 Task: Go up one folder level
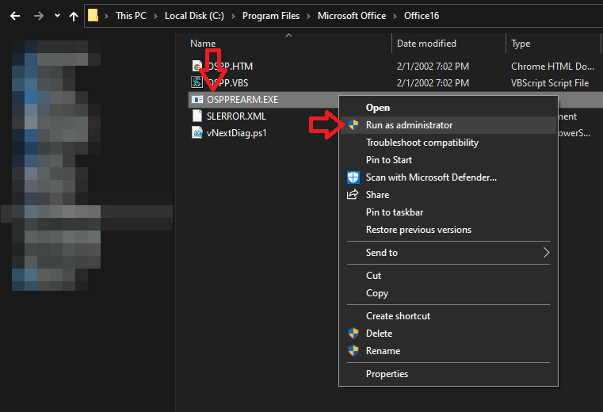[74, 16]
